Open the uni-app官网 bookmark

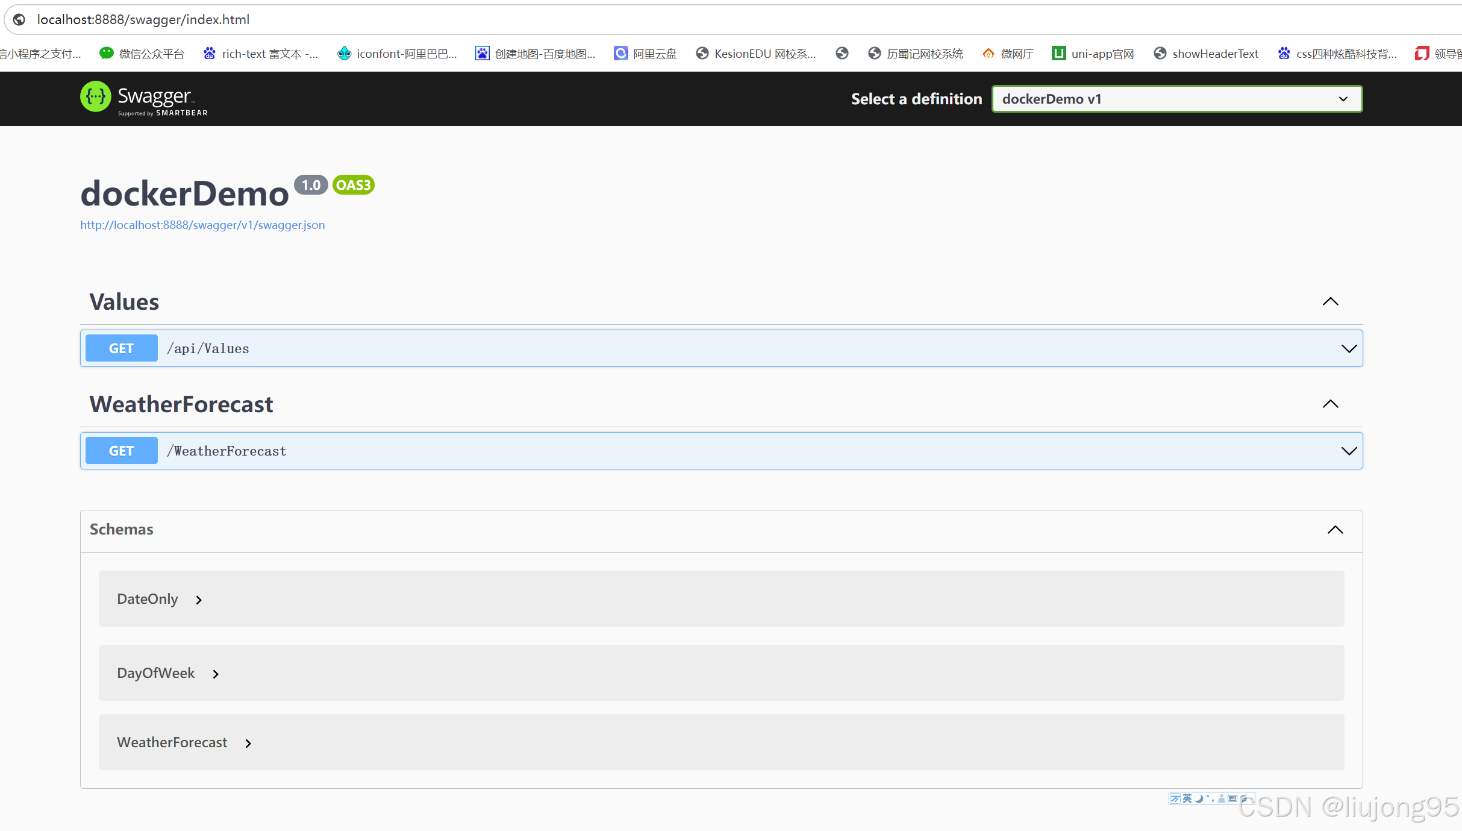[1093, 54]
